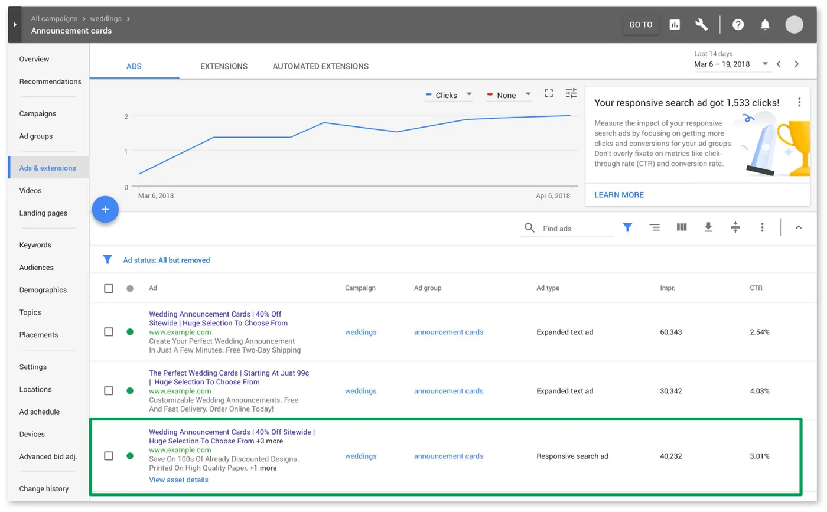The image size is (827, 512).
Task: Open the more options menu in table toolbar
Action: coord(763,227)
